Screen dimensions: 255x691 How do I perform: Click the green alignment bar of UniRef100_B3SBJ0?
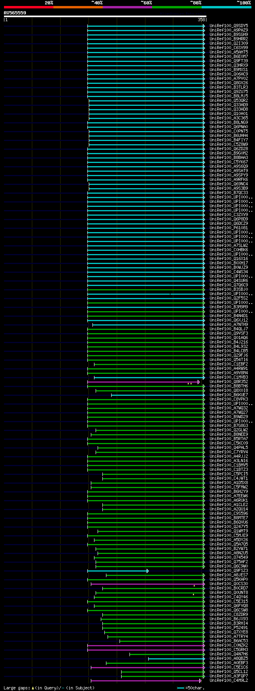pyautogui.click(x=146, y=290)
